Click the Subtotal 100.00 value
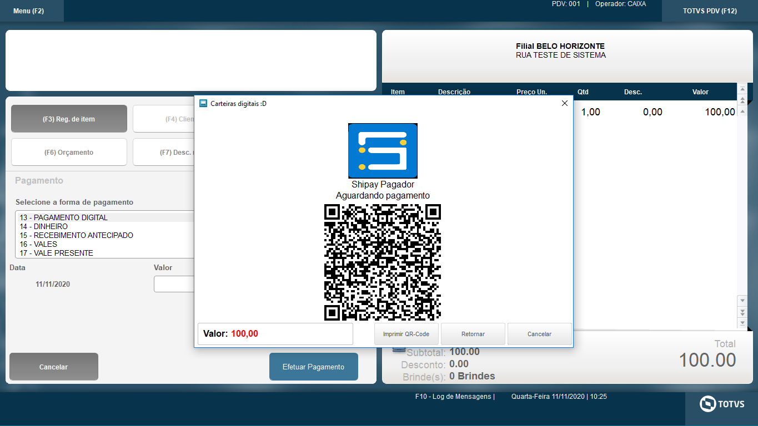This screenshot has height=426, width=758. 464,352
